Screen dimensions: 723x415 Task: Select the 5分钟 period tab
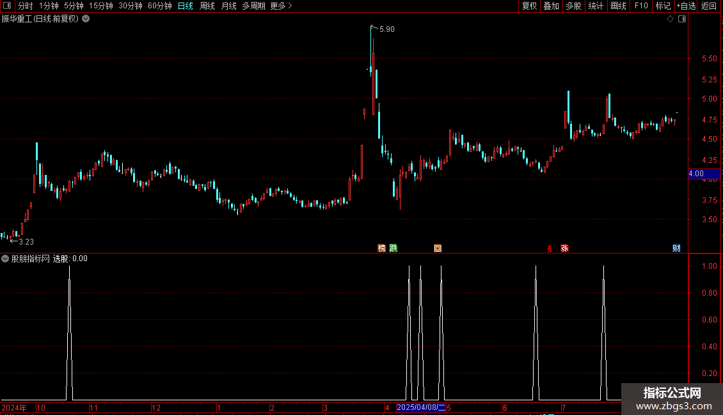coord(74,6)
